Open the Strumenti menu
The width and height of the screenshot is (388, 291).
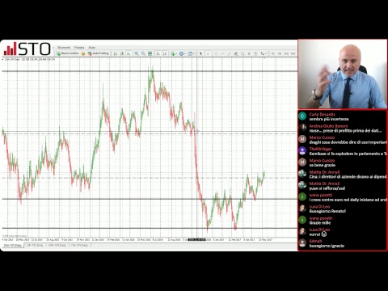pyautogui.click(x=64, y=48)
